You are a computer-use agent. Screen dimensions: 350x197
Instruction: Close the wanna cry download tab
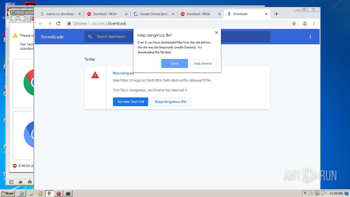80,14
